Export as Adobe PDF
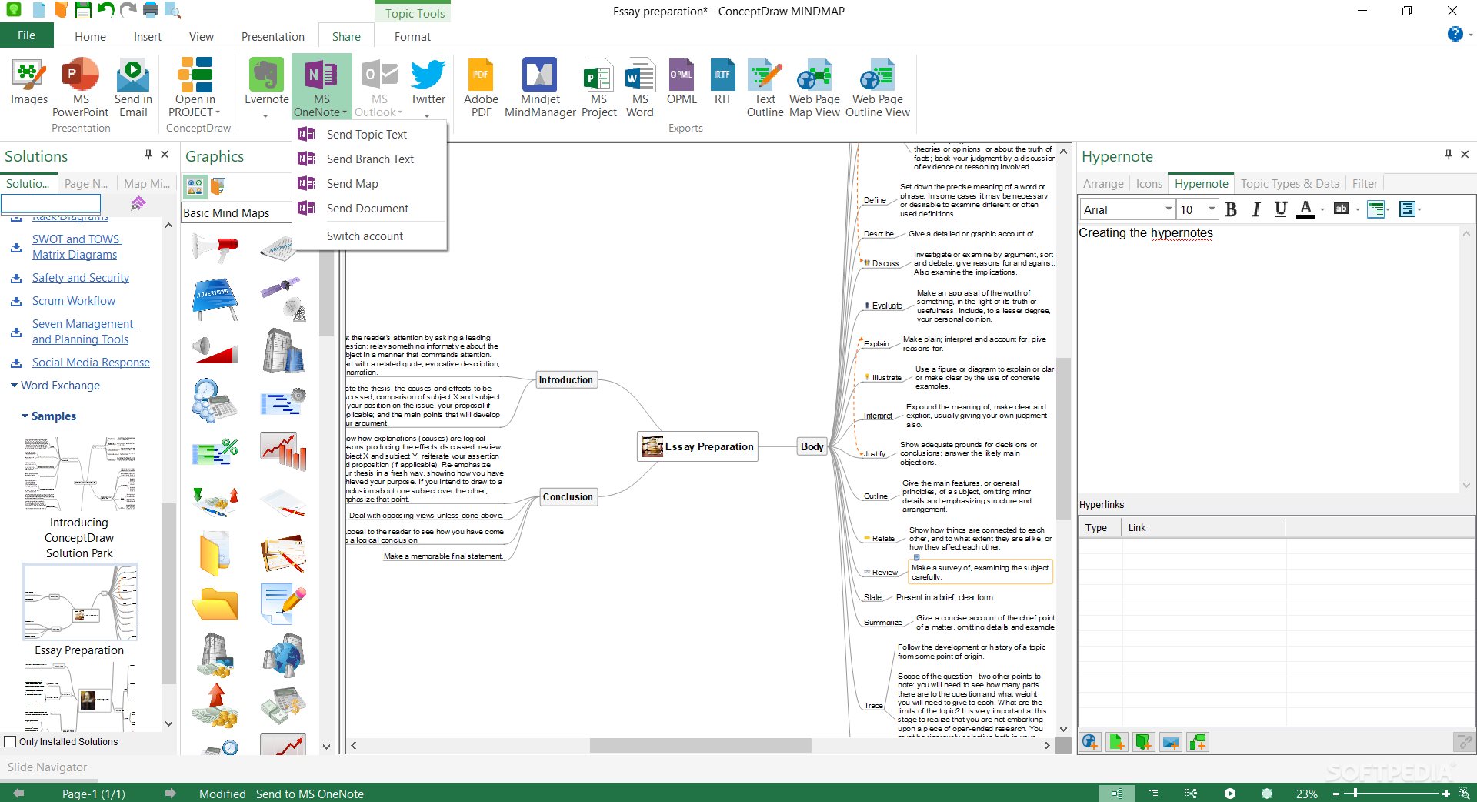The image size is (1477, 802). pyautogui.click(x=481, y=87)
